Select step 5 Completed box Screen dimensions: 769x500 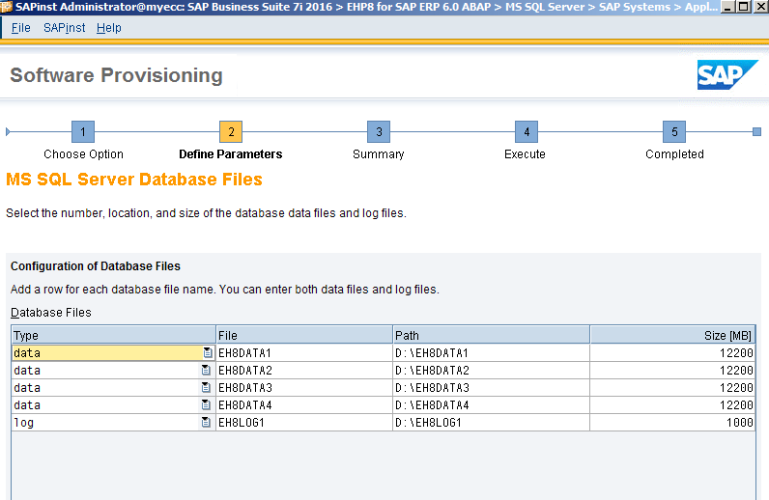(674, 132)
